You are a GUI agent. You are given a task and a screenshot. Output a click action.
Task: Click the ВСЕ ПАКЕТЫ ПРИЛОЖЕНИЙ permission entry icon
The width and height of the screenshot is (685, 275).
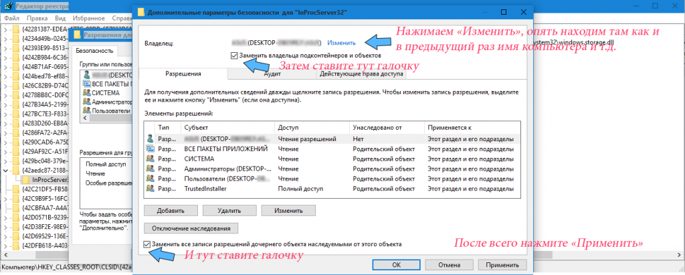point(150,149)
